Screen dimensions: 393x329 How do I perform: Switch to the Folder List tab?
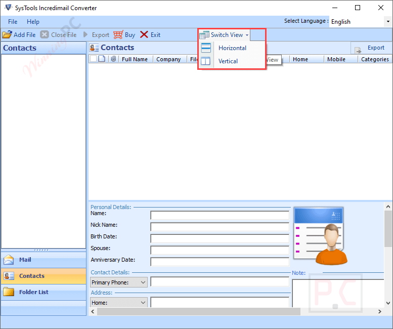tap(43, 292)
